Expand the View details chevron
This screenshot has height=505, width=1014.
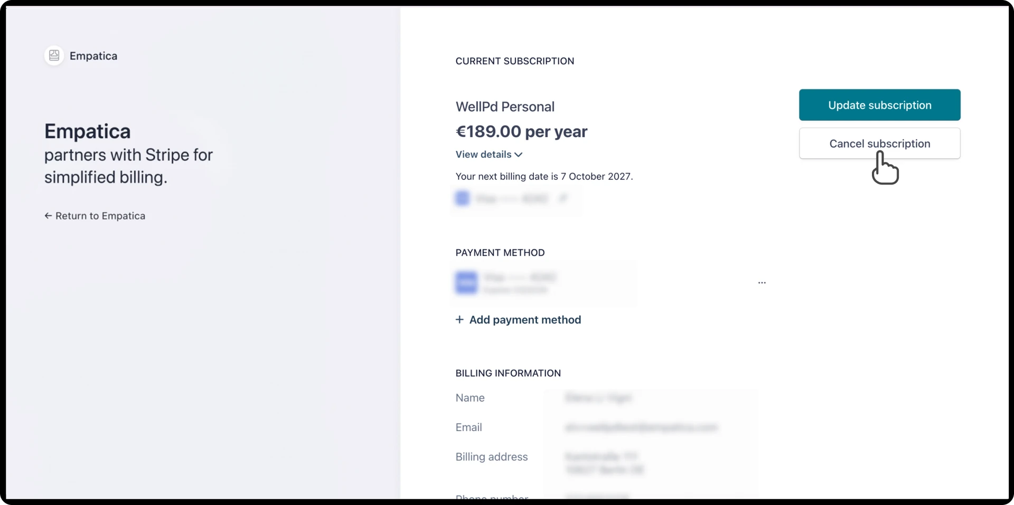[519, 155]
